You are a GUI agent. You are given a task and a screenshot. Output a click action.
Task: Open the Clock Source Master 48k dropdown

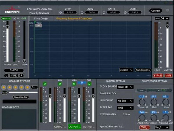125,87
